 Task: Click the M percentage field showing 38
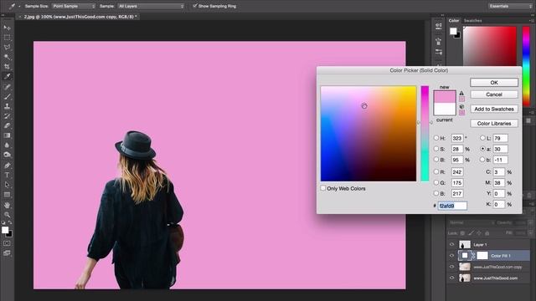point(499,183)
